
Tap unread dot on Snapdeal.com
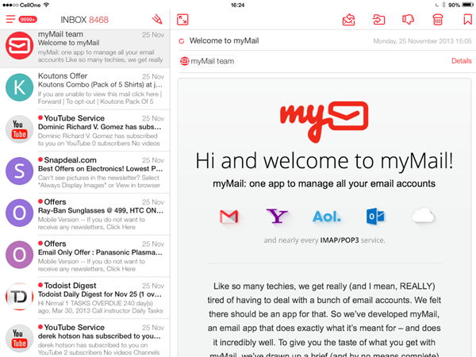pos(40,159)
